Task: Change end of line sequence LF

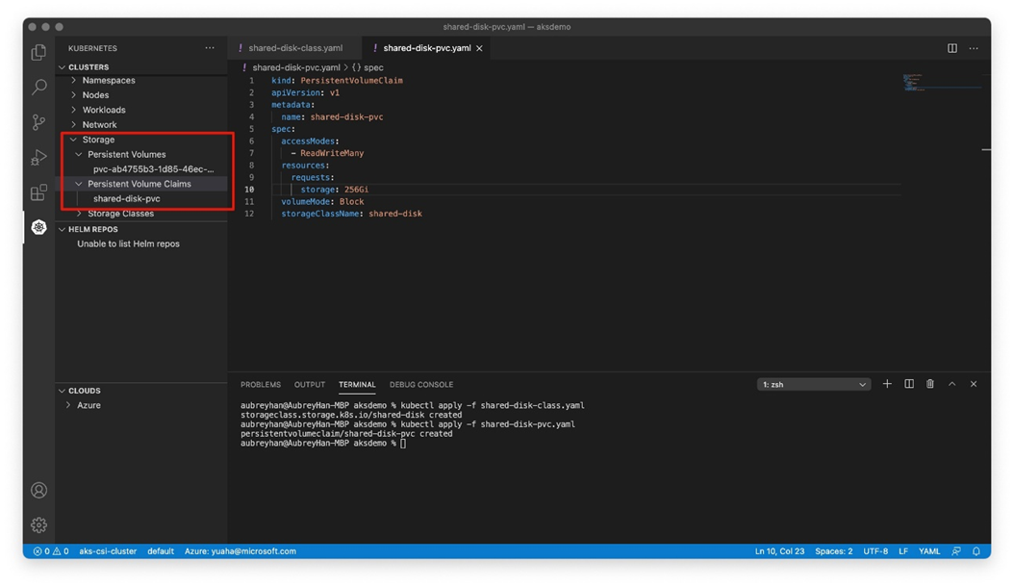Action: tap(903, 551)
